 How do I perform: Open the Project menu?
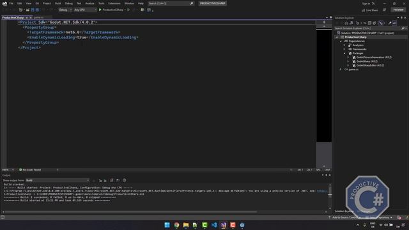(47, 3)
